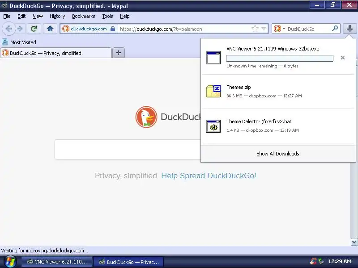Open a new tab with the plus button
Screen dimensions: 358x268
pyautogui.click(x=119, y=53)
